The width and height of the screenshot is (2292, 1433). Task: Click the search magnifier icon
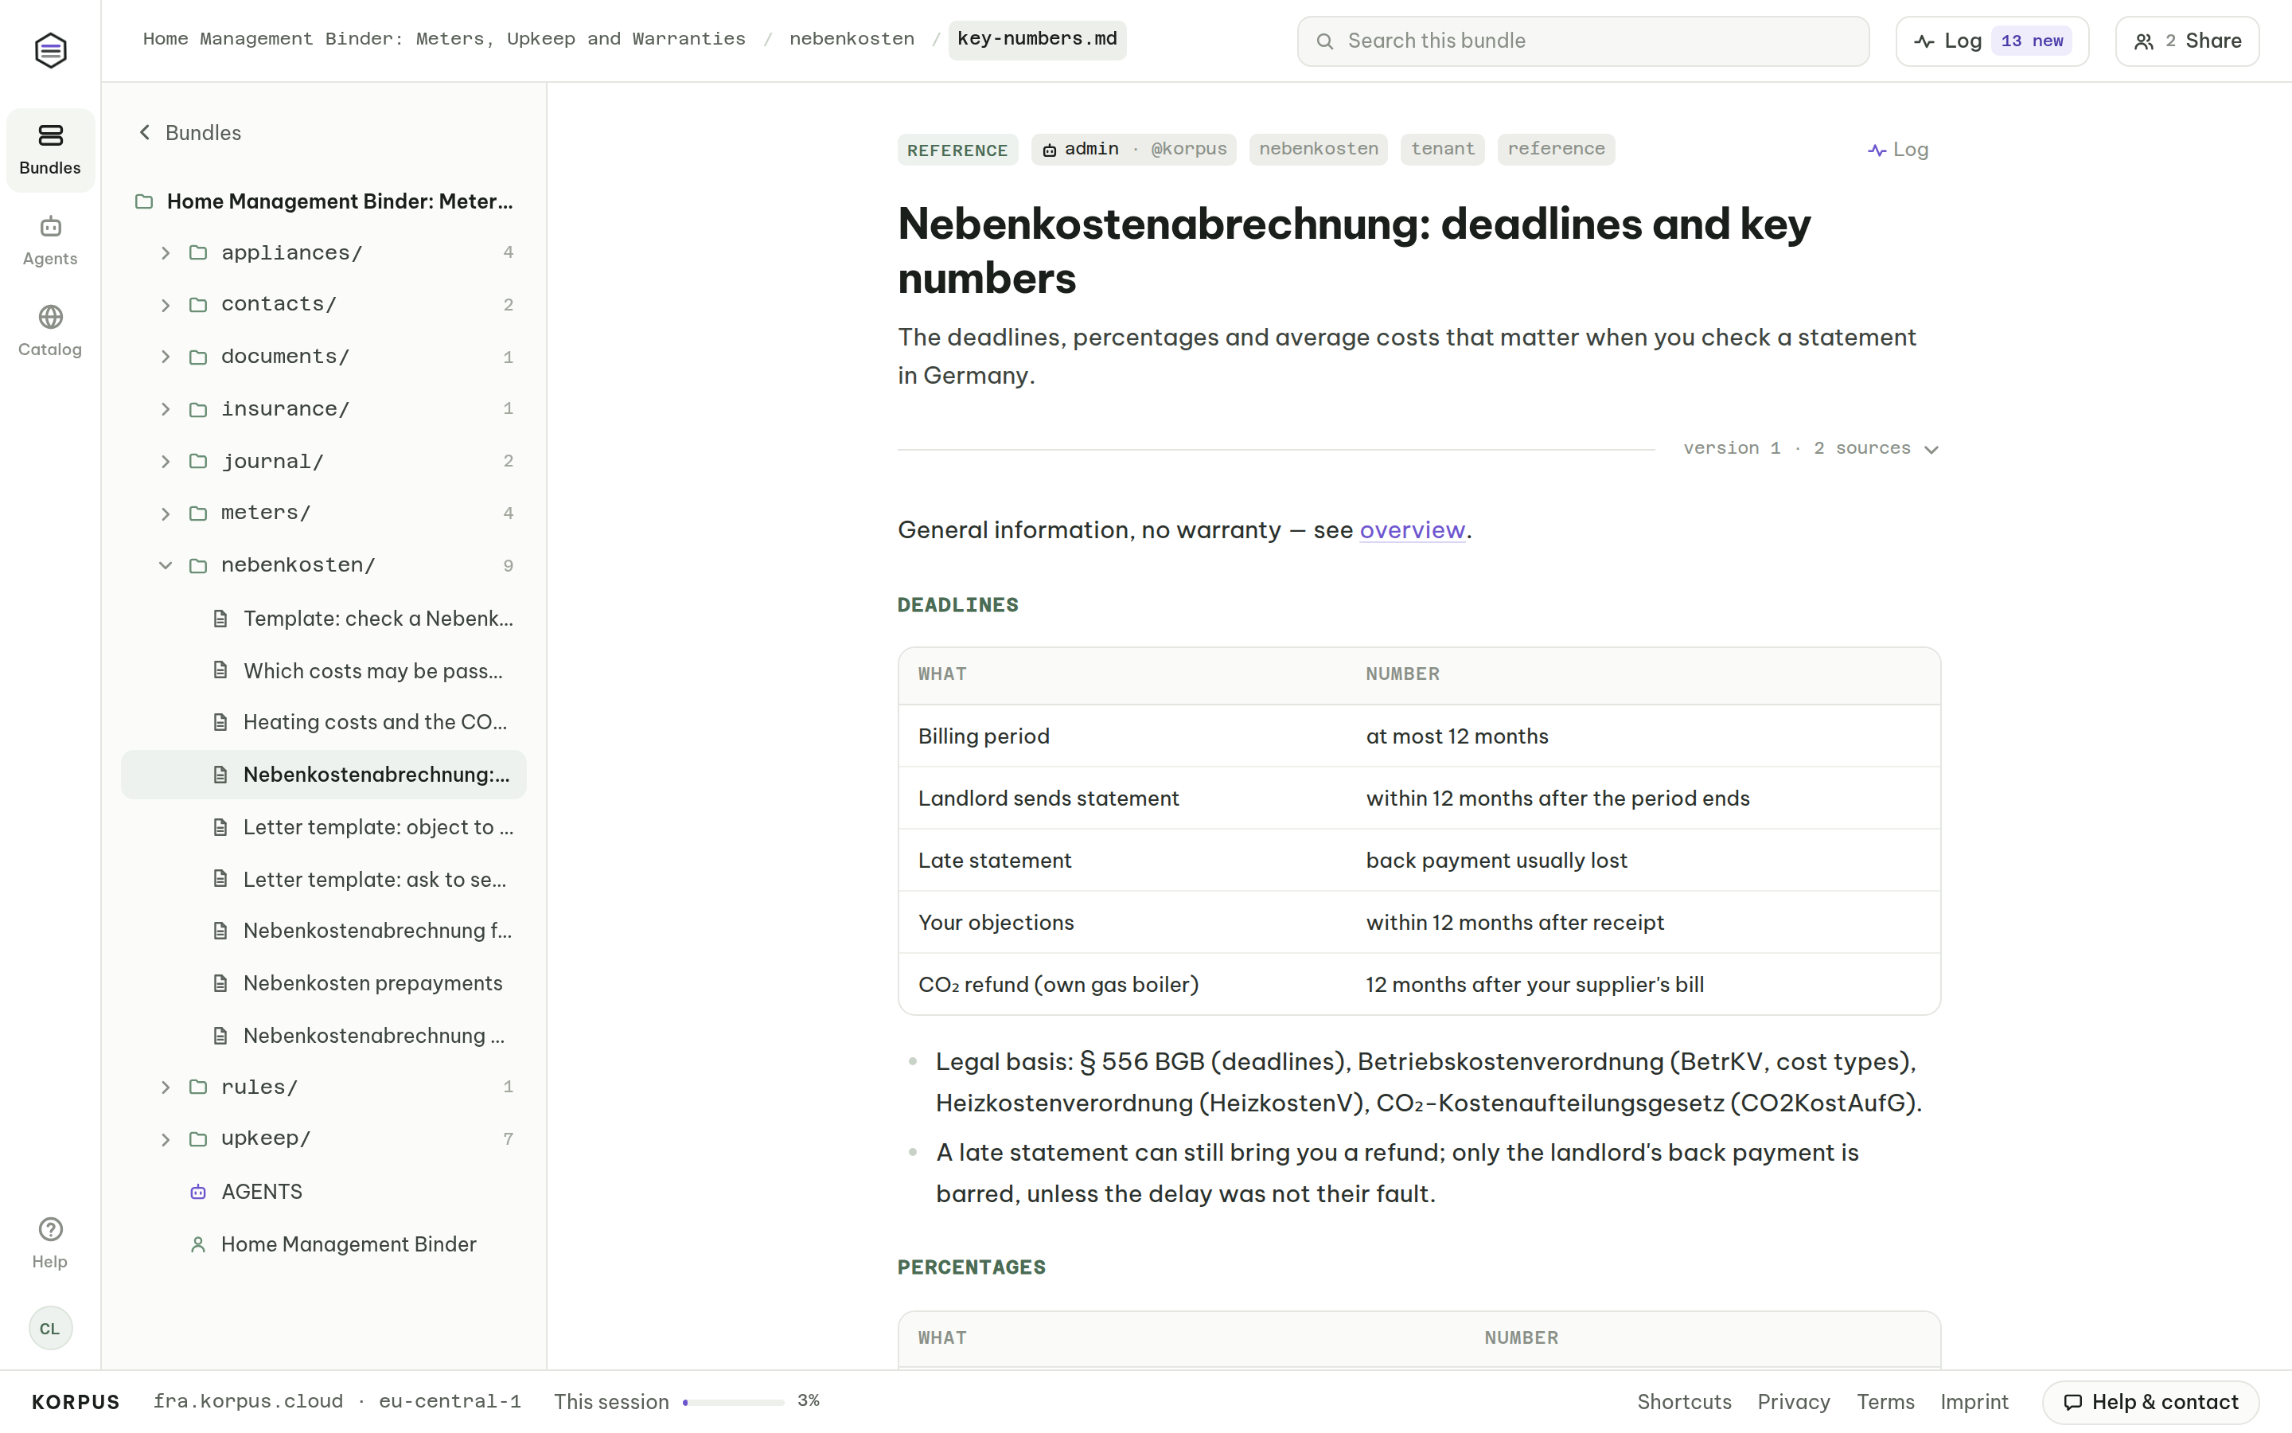coord(1325,41)
